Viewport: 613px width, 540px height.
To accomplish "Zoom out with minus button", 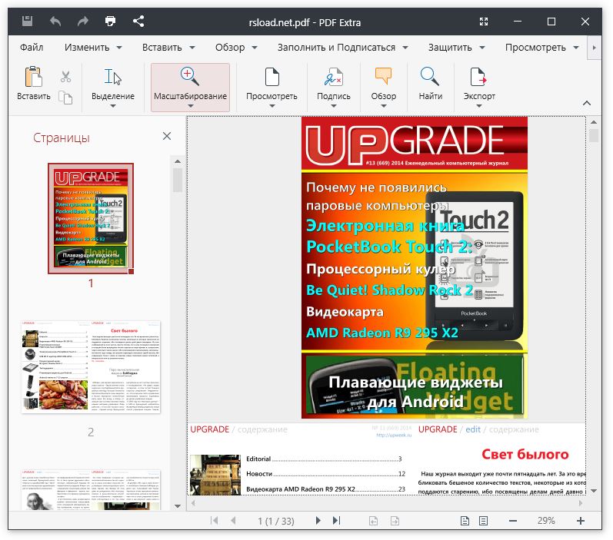I will point(513,521).
